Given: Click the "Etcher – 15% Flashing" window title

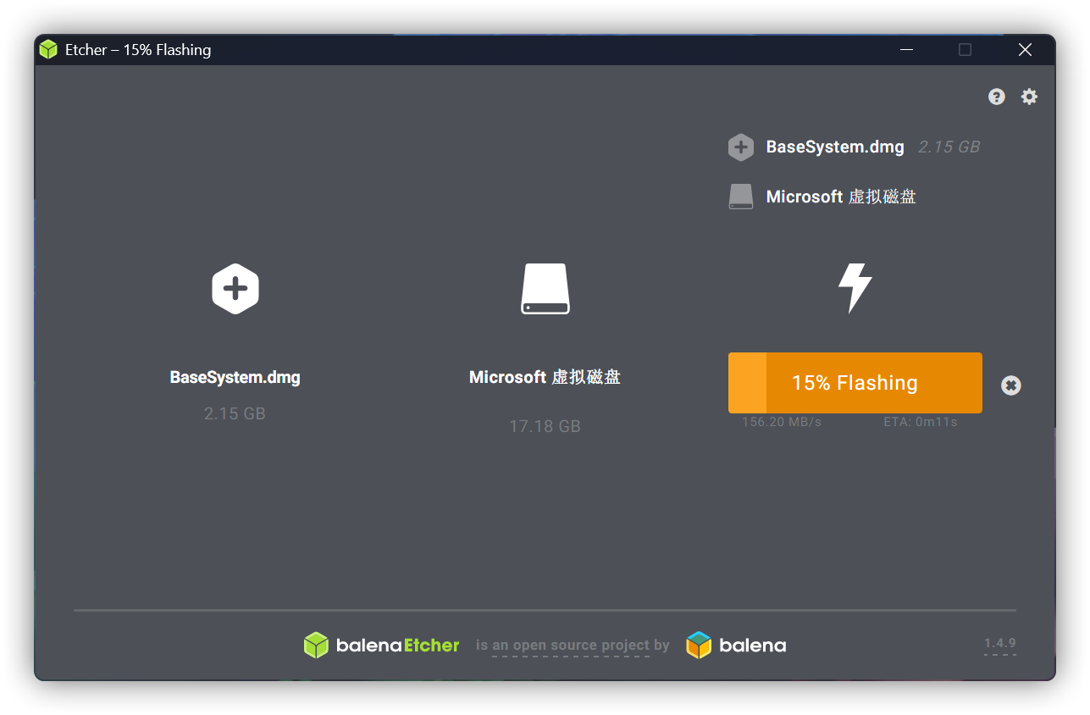Looking at the screenshot, I should (138, 50).
